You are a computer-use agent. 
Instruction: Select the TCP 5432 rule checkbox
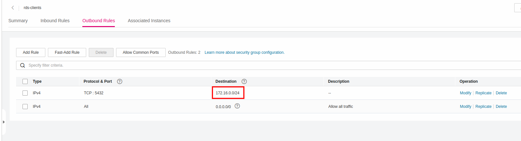25,93
